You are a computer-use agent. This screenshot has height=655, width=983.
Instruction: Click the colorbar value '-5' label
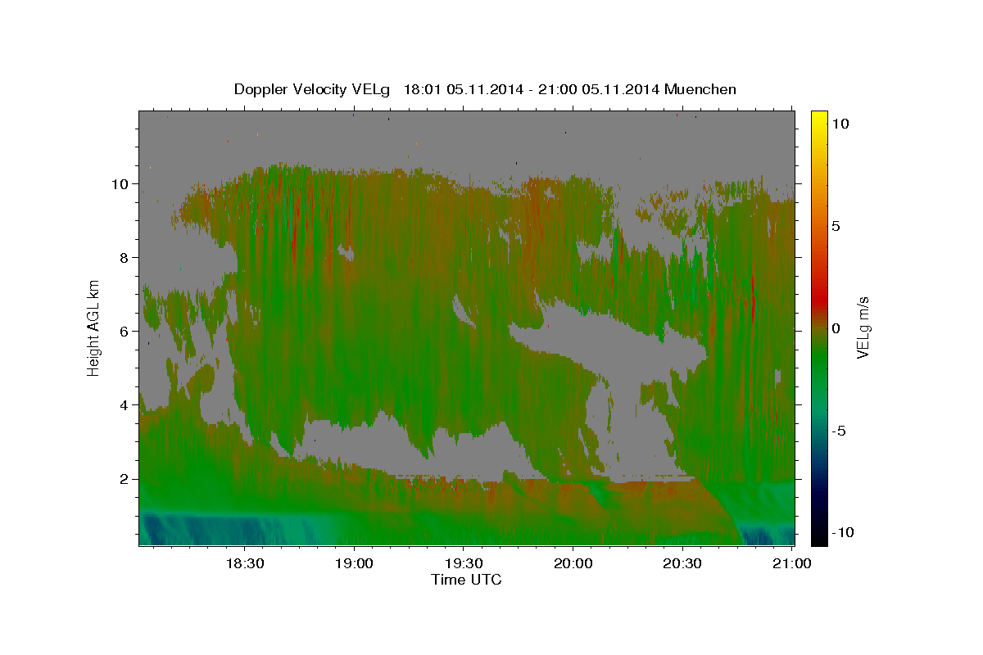pyautogui.click(x=839, y=431)
